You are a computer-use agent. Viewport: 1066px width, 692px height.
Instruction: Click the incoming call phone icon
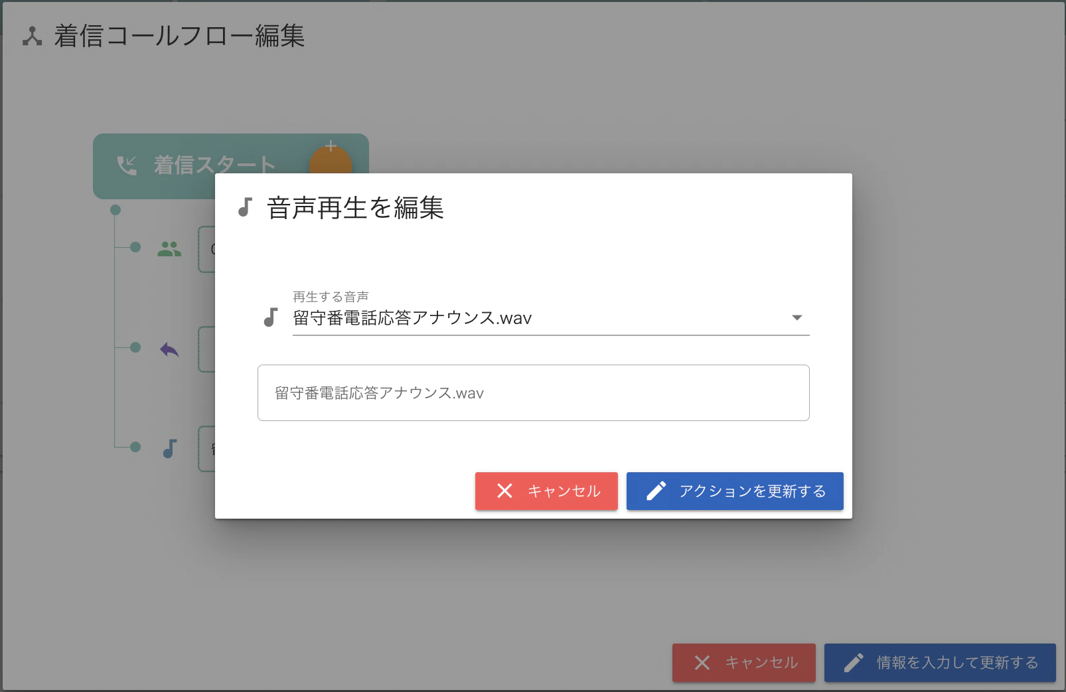tap(127, 165)
